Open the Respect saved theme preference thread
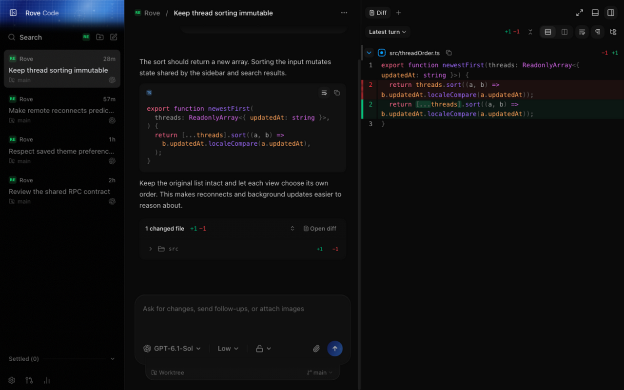Image resolution: width=624 pixels, height=390 pixels. 62,151
